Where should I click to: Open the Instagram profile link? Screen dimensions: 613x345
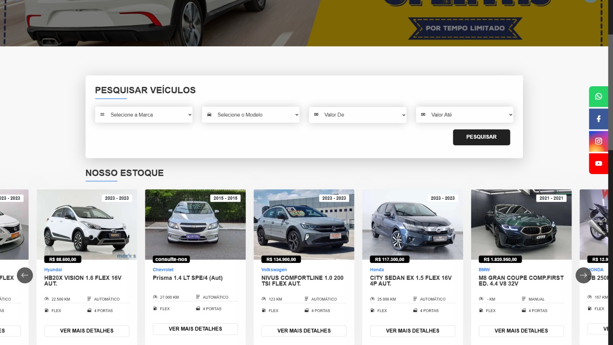pyautogui.click(x=598, y=141)
